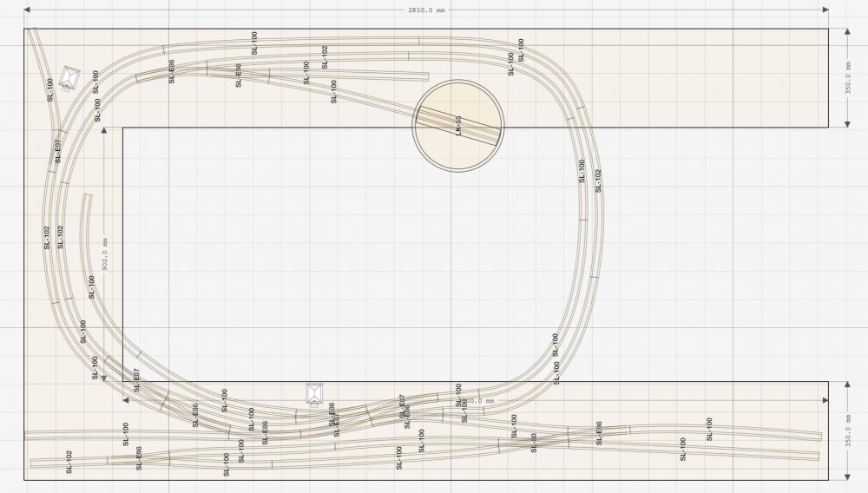
Task: Select the LK-55 label text inside turntable
Action: coord(457,126)
